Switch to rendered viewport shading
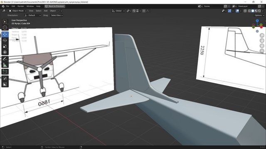This screenshot has width=266, height=149. [259, 11]
